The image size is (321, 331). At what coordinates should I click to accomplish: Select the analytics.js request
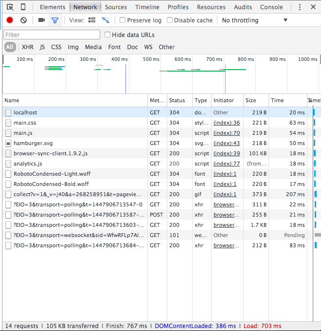tap(162, 164)
